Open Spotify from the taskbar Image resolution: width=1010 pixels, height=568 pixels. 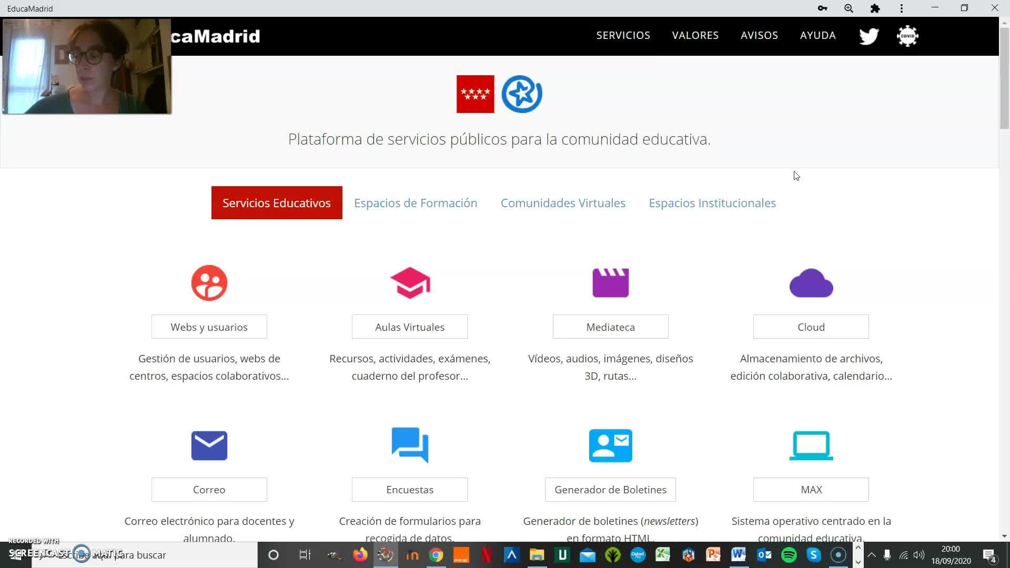(x=789, y=555)
